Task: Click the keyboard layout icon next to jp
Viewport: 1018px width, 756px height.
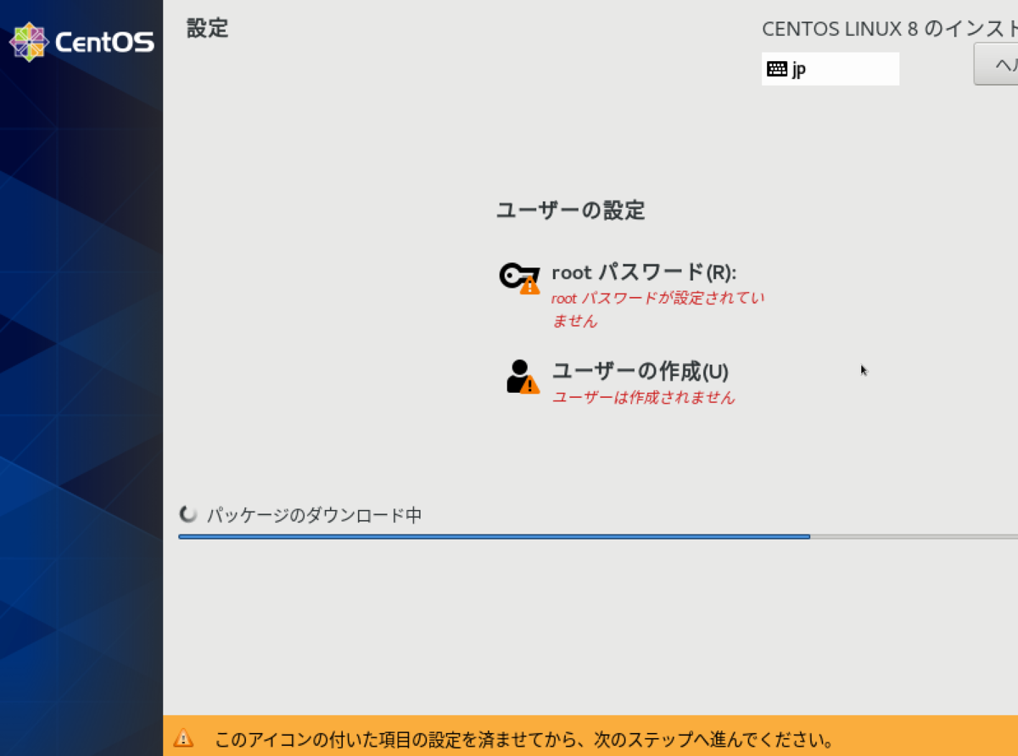Action: tap(778, 69)
